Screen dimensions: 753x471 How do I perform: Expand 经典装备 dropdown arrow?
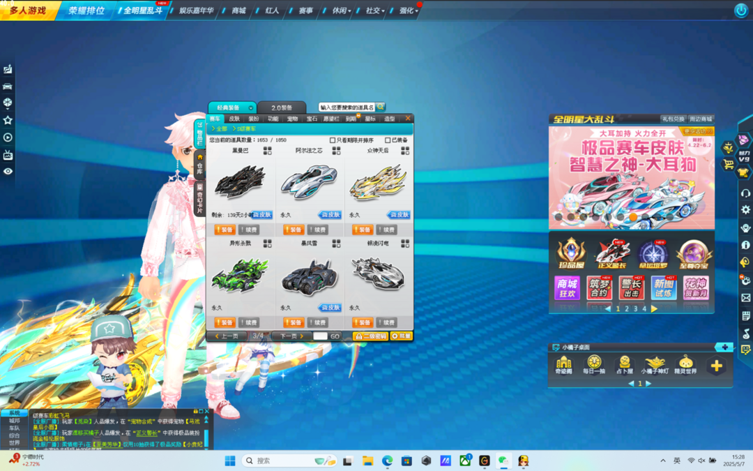(x=251, y=107)
